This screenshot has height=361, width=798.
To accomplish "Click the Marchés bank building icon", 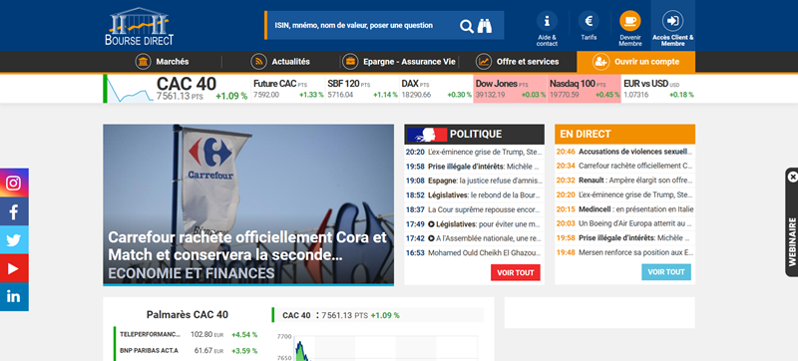I will click(143, 62).
